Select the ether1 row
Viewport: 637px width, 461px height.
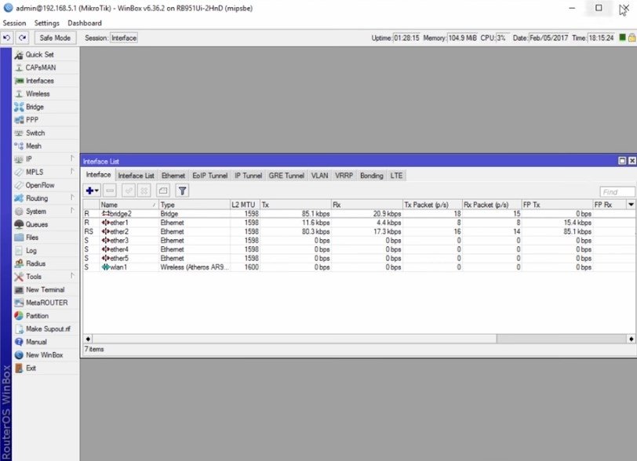(359, 223)
